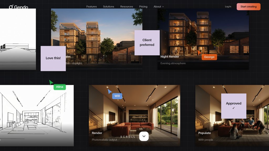The height and width of the screenshot is (151, 269).
Task: Open the interior line sketch image
Action: pyautogui.click(x=37, y=115)
